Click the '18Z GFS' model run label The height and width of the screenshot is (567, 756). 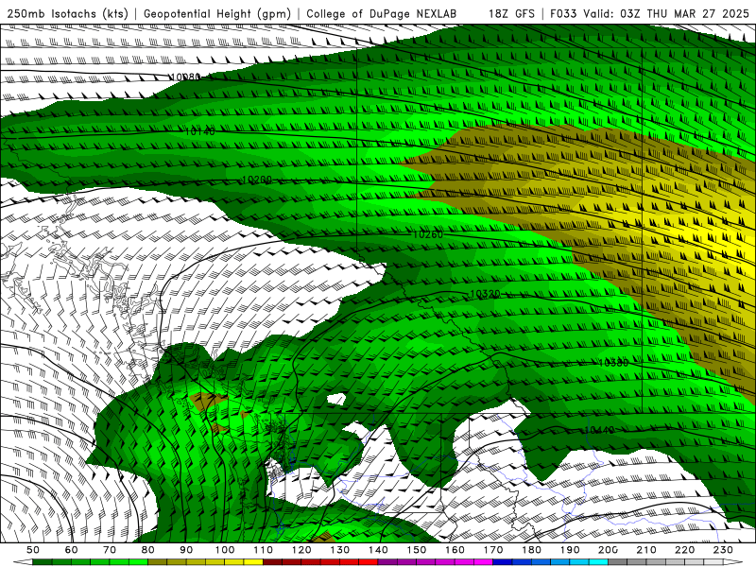point(511,14)
